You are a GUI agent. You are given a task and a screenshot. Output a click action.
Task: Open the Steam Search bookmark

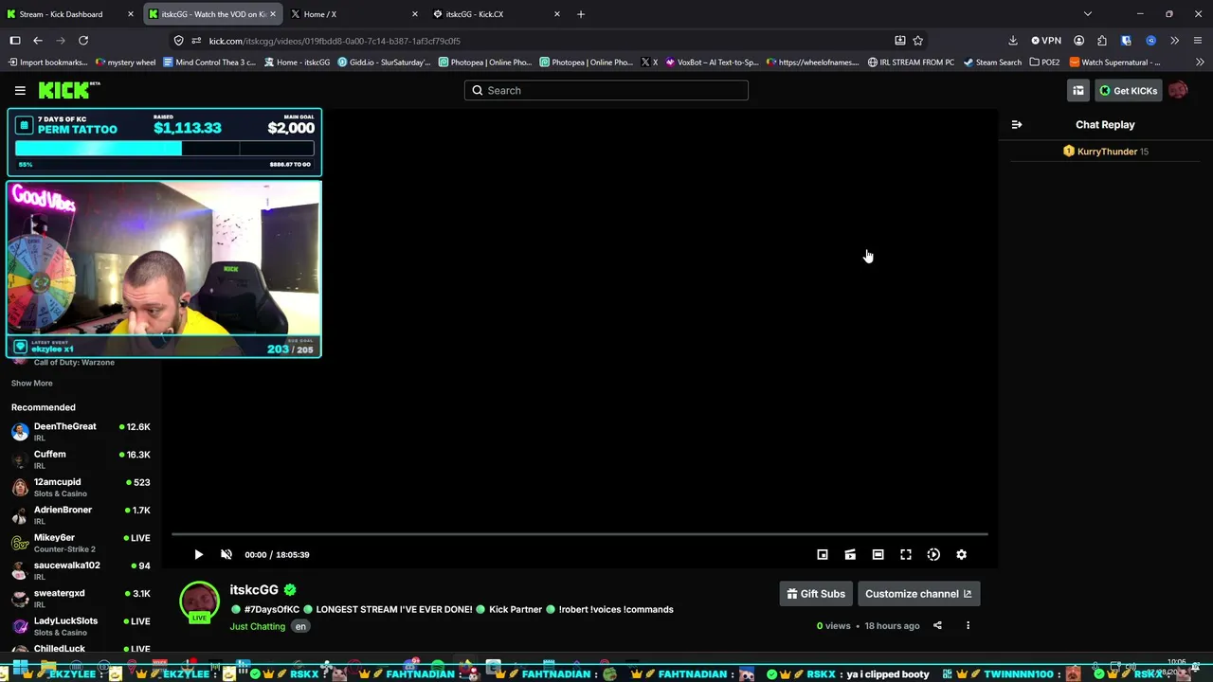point(992,63)
